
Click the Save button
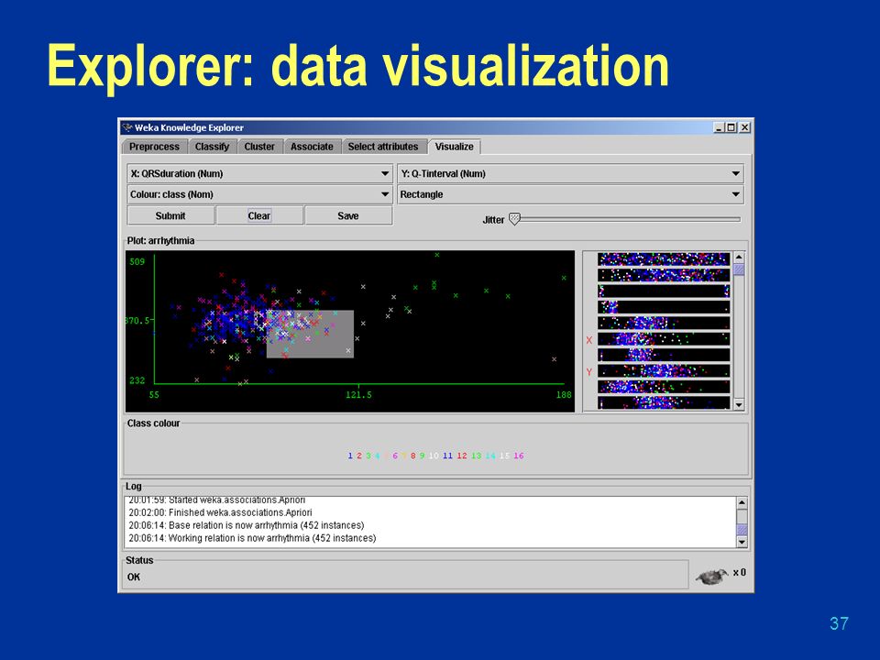pos(348,215)
